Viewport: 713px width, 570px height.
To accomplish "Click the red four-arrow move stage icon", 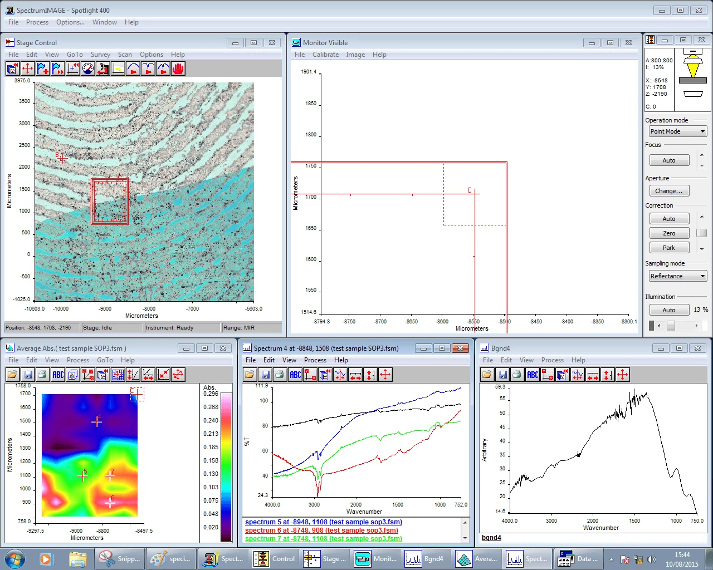I will click(x=27, y=68).
